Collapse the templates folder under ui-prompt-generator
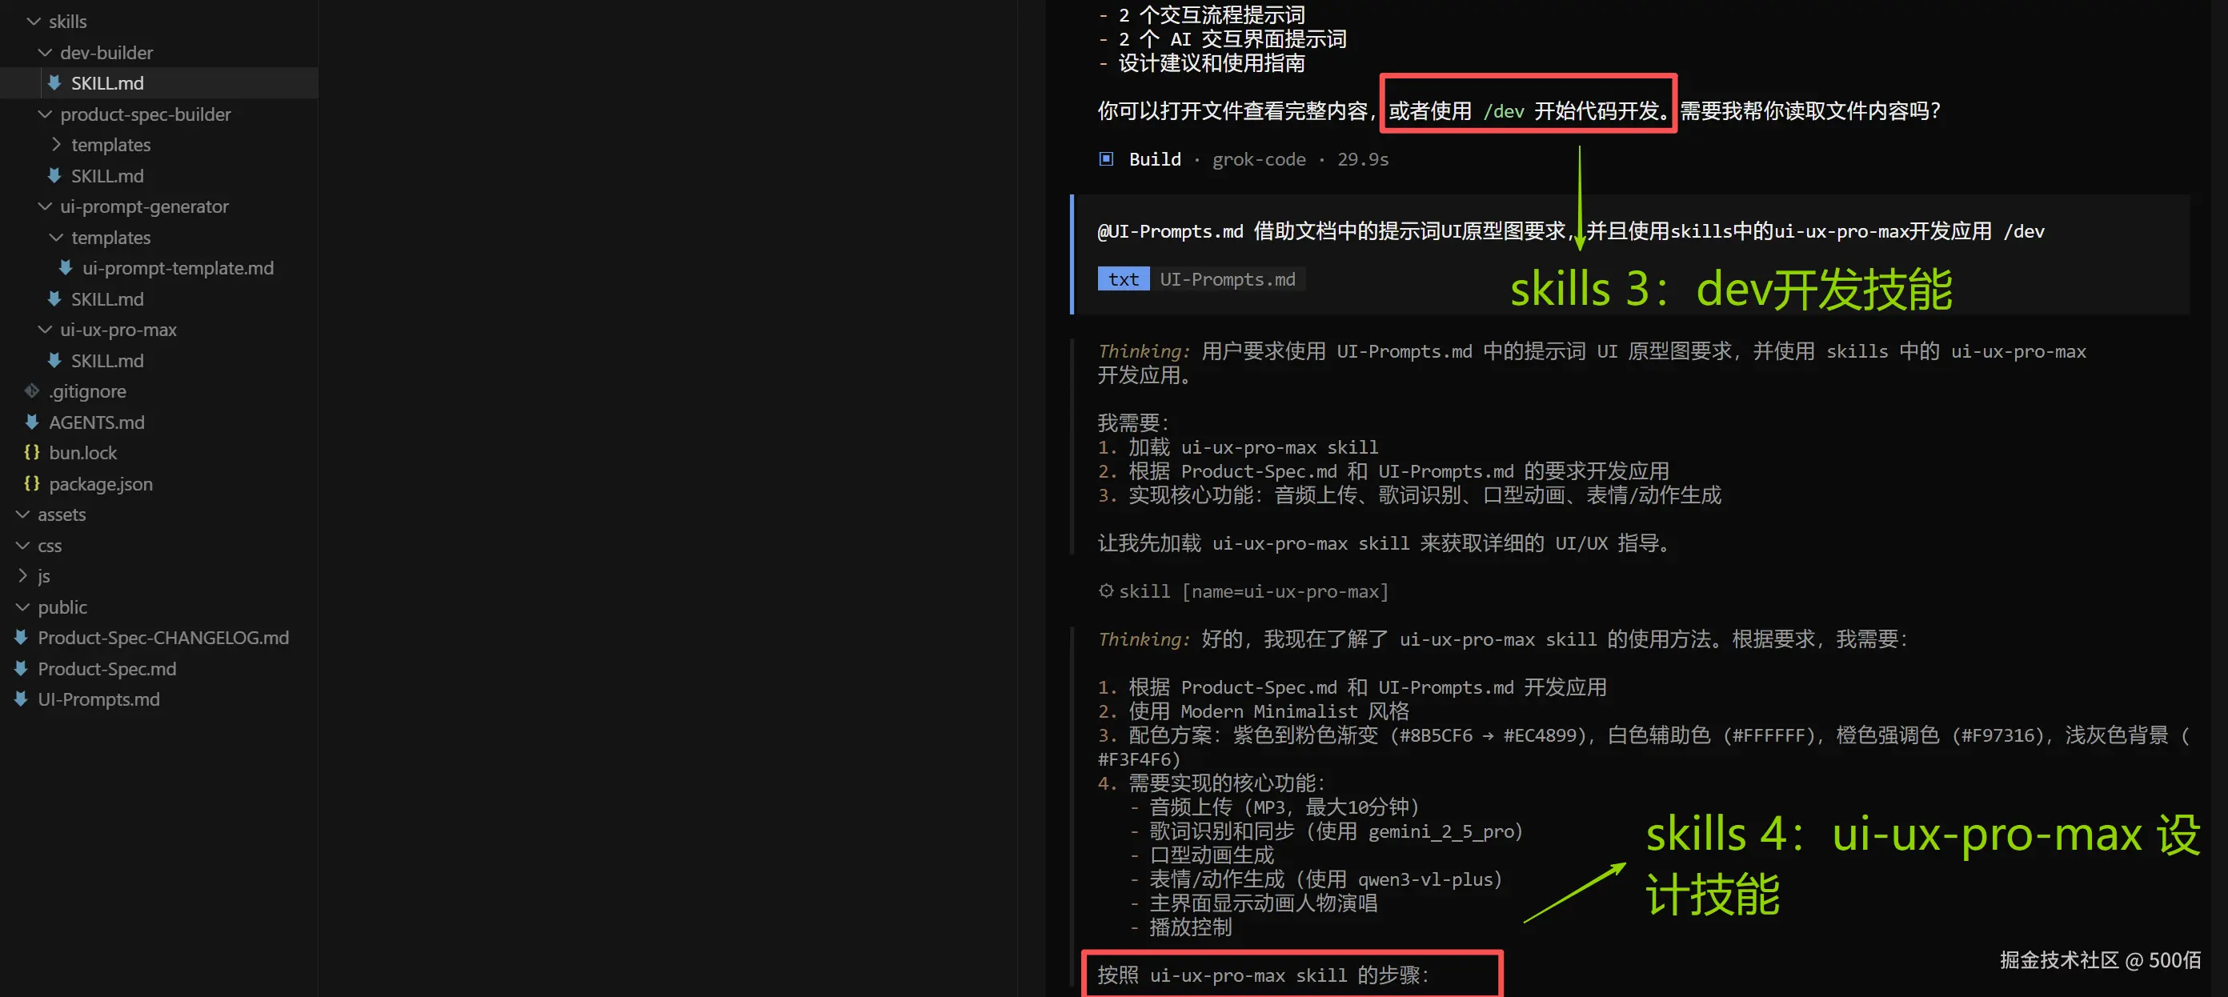 (55, 237)
